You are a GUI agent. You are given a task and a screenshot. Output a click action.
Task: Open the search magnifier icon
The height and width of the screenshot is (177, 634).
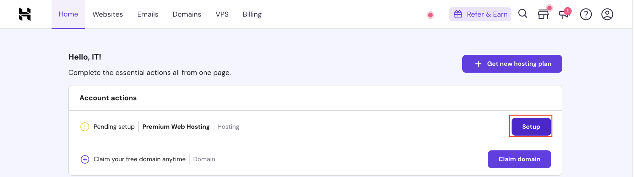pos(523,14)
